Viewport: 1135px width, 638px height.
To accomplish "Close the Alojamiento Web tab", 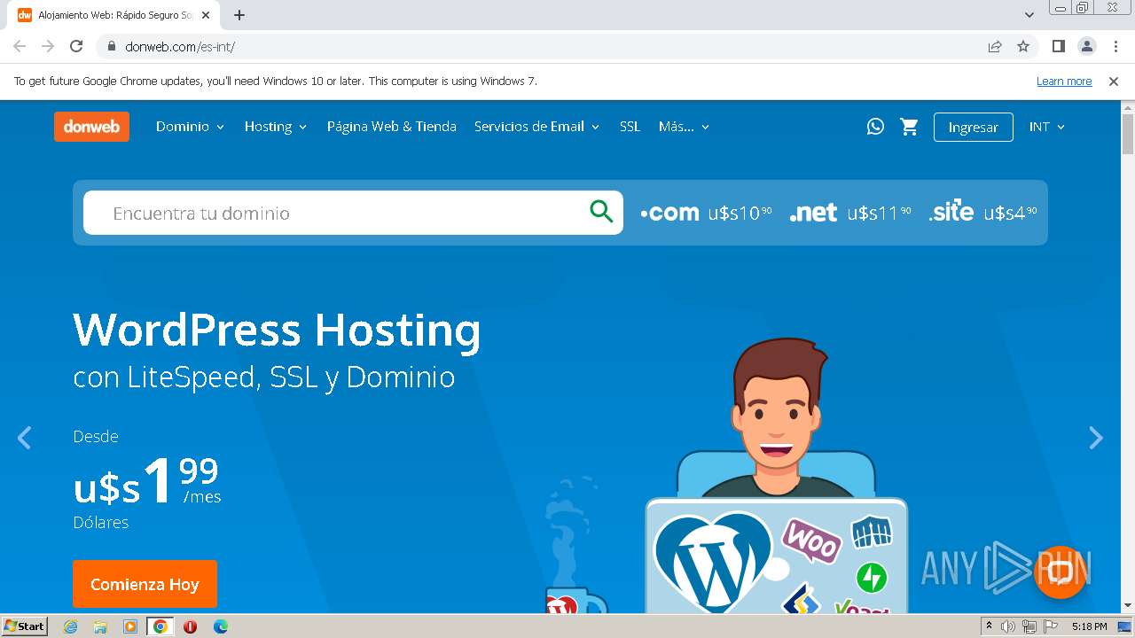I will (x=205, y=15).
